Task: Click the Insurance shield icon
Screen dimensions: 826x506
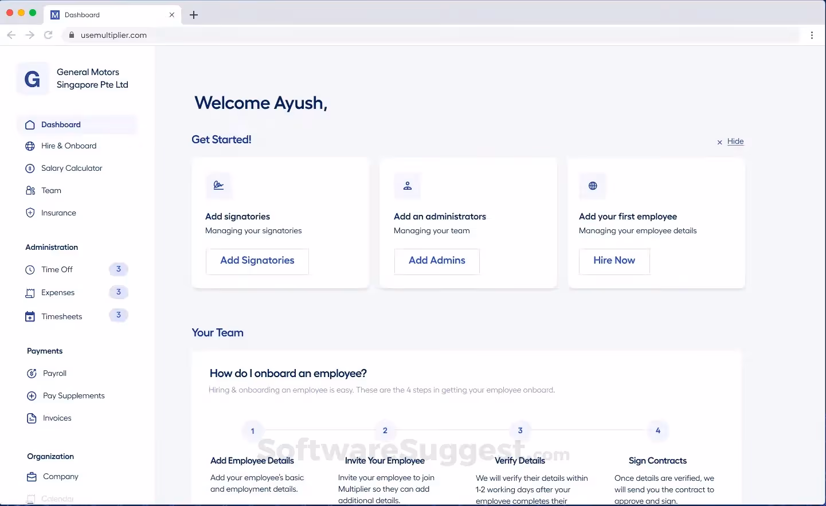Action: coord(30,213)
